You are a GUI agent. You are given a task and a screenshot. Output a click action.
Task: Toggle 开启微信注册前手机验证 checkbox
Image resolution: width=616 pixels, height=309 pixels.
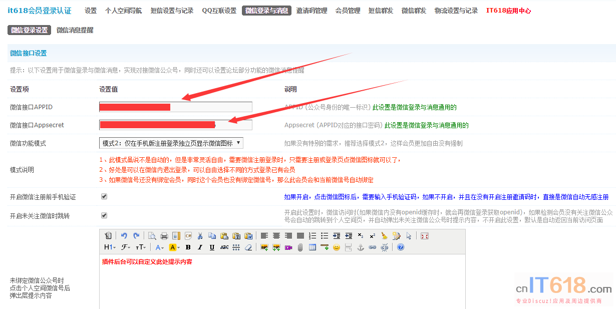[104, 196]
